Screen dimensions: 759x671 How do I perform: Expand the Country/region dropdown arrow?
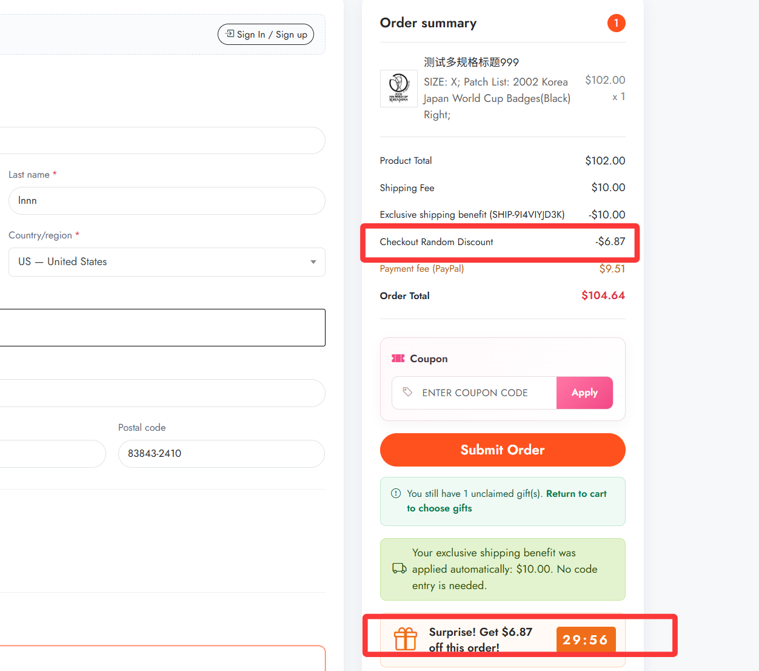click(x=313, y=262)
